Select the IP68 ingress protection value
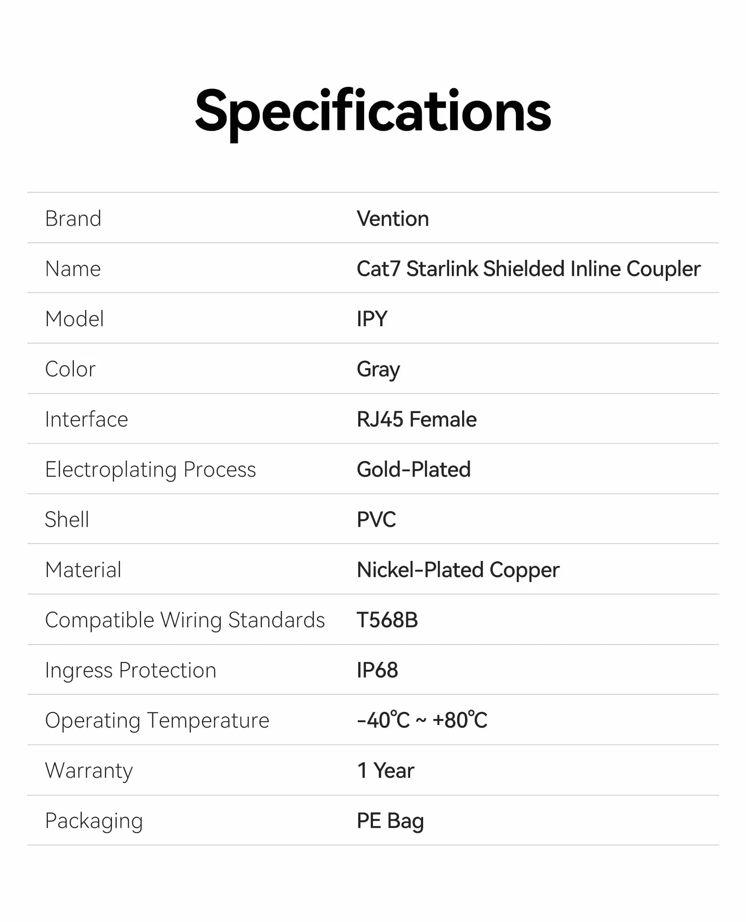The width and height of the screenshot is (746, 922). [377, 670]
